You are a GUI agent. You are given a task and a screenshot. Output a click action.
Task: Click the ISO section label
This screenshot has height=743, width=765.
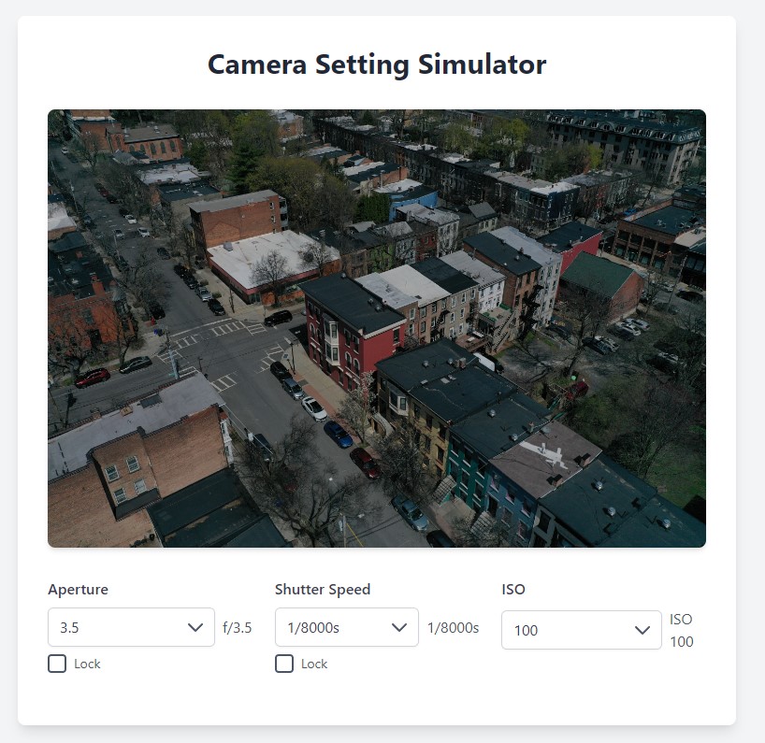(513, 589)
